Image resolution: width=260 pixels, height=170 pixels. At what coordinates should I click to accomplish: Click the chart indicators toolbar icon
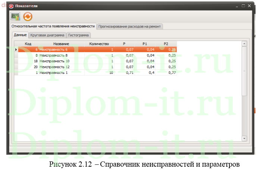click(15, 16)
